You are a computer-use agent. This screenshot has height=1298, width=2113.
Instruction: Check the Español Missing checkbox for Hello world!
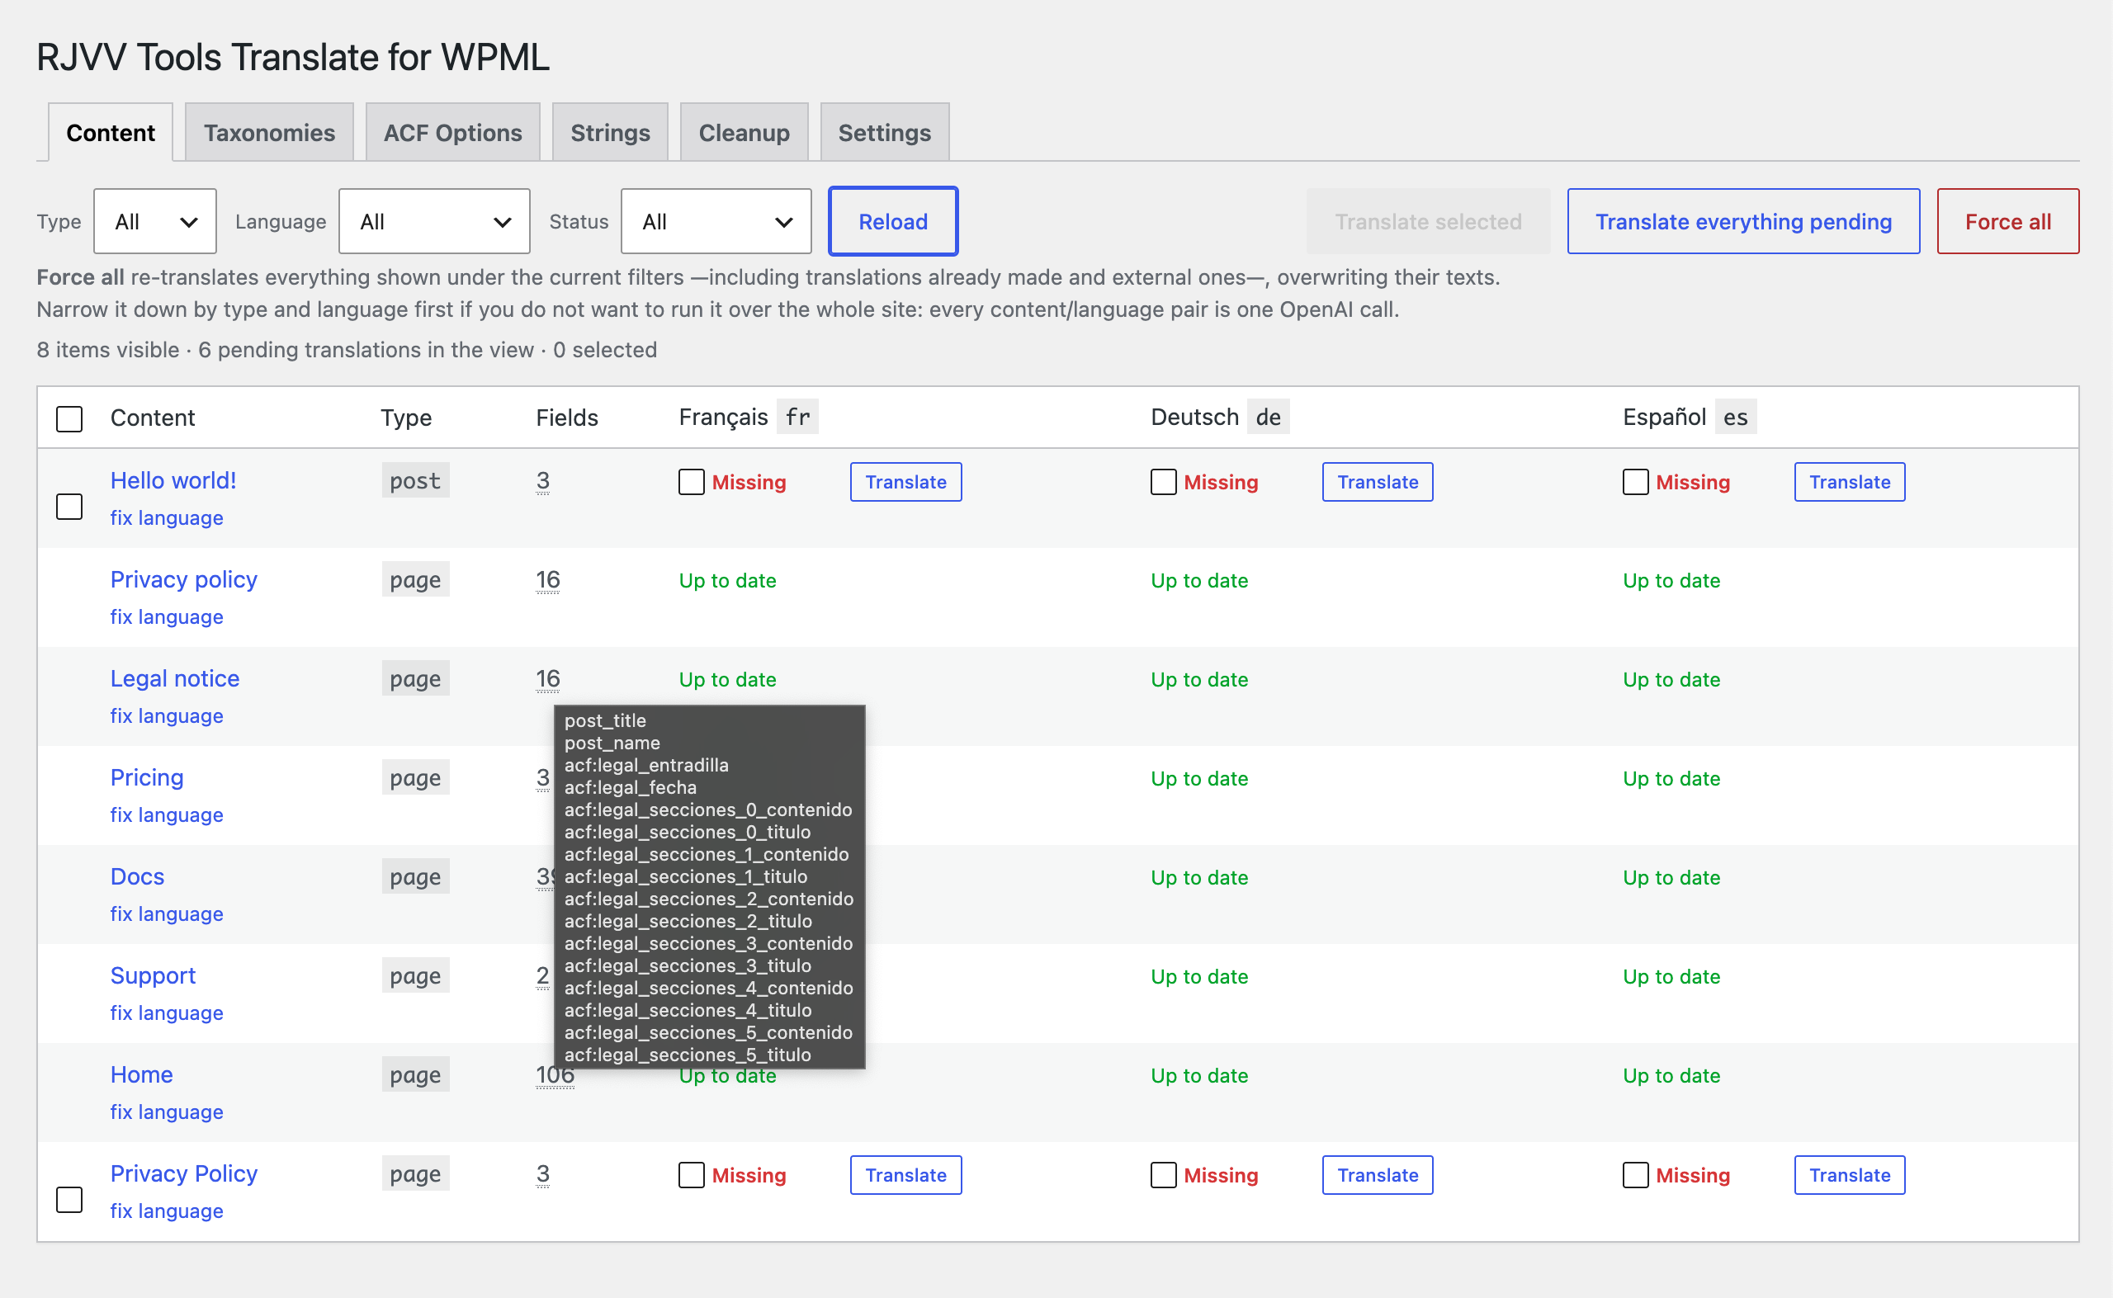pos(1636,482)
